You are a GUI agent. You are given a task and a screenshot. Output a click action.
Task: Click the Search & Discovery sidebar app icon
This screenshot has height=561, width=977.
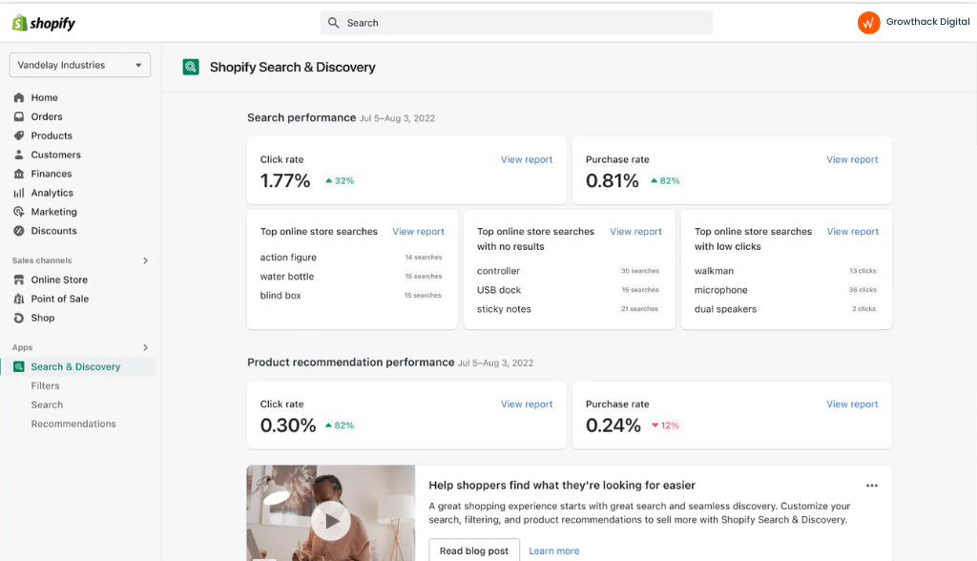19,367
